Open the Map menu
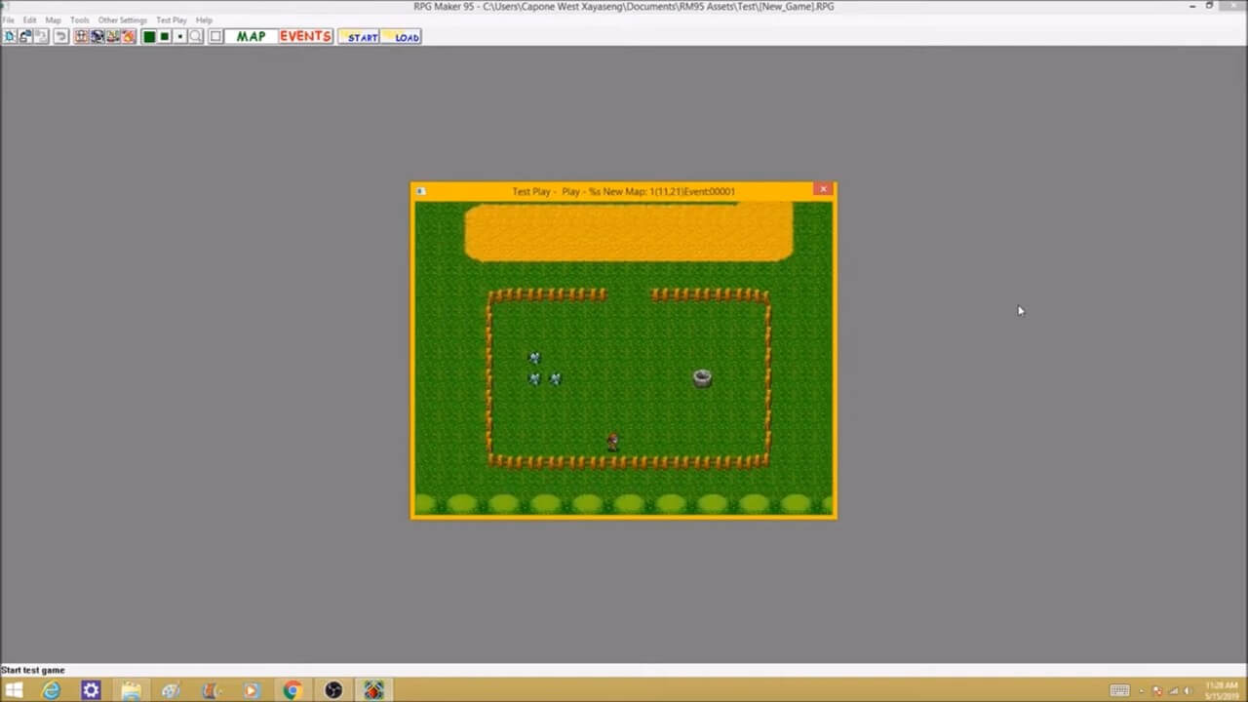This screenshot has width=1248, height=702. click(x=54, y=19)
